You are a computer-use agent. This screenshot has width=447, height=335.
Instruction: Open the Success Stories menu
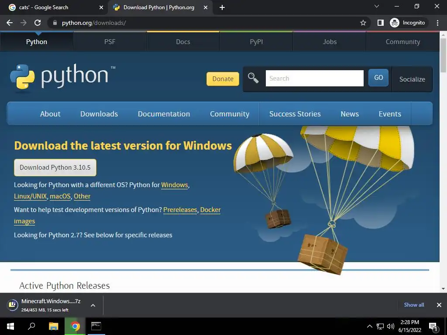295,114
